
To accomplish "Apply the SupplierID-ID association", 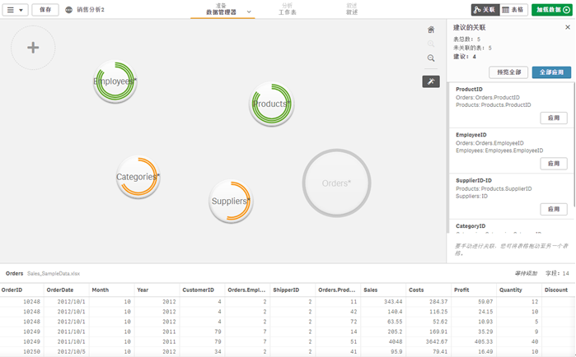I will pos(554,209).
